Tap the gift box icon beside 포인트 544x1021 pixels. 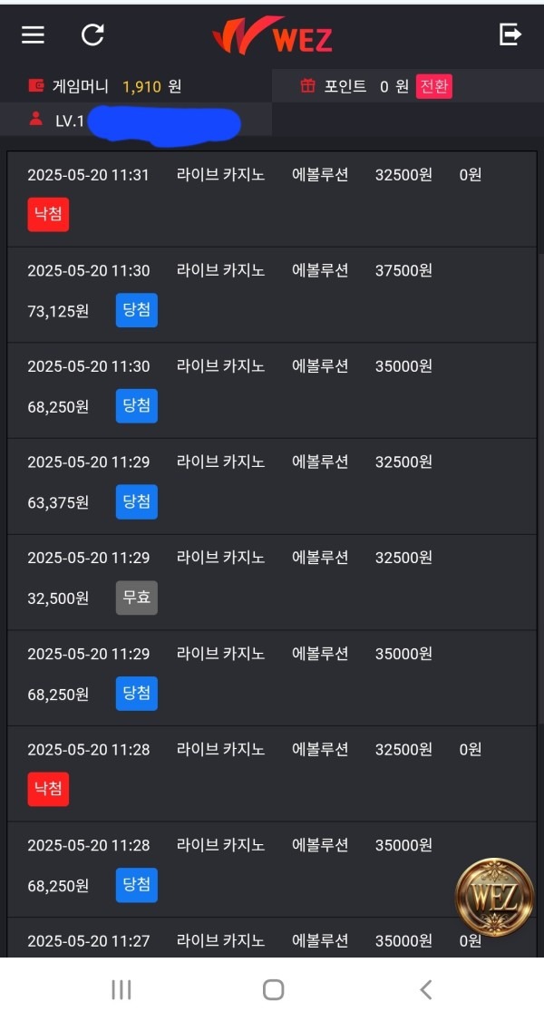coord(309,86)
